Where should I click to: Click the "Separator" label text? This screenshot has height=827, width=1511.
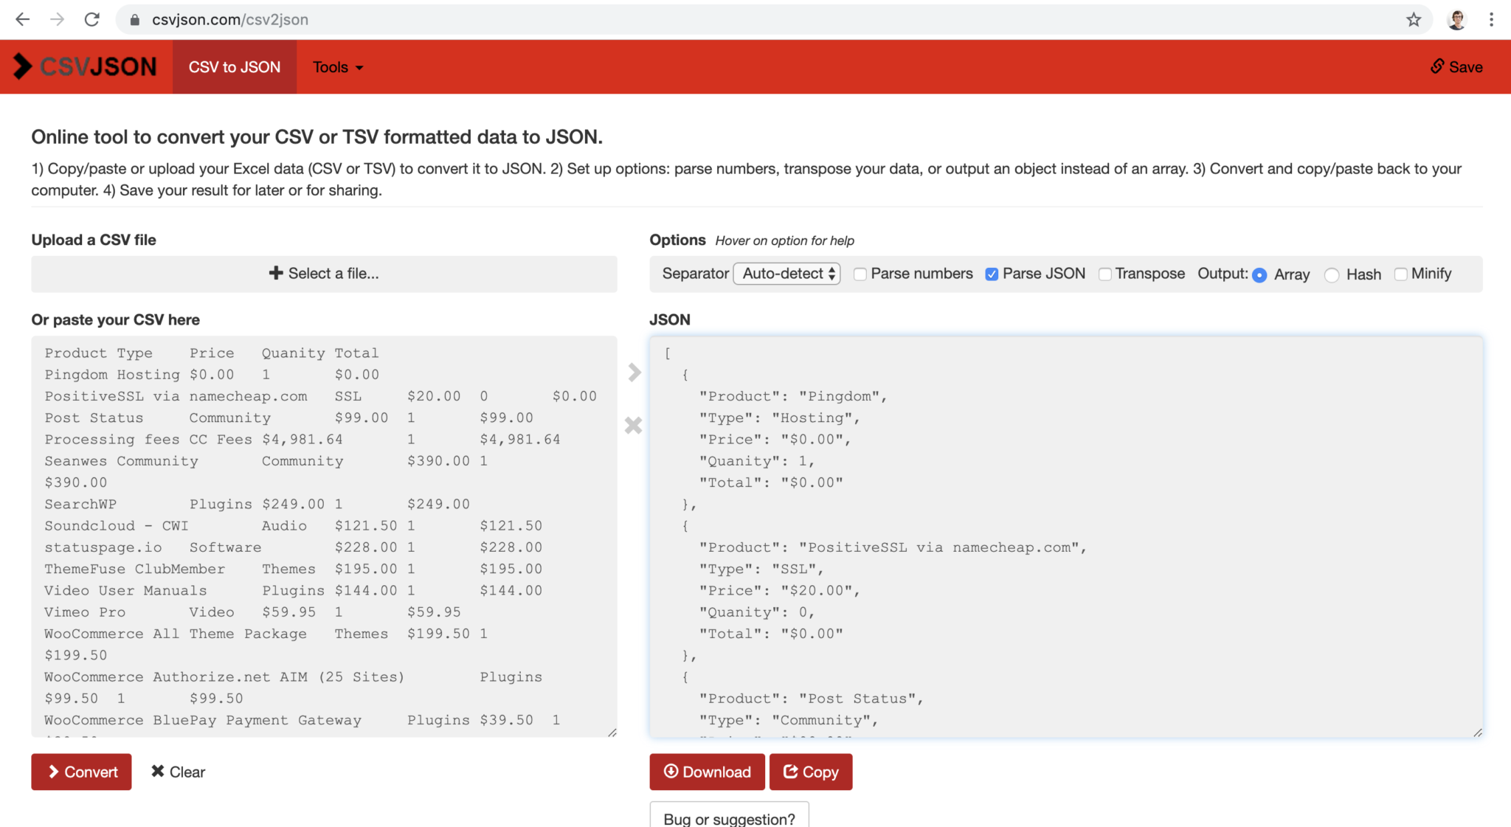click(x=695, y=274)
